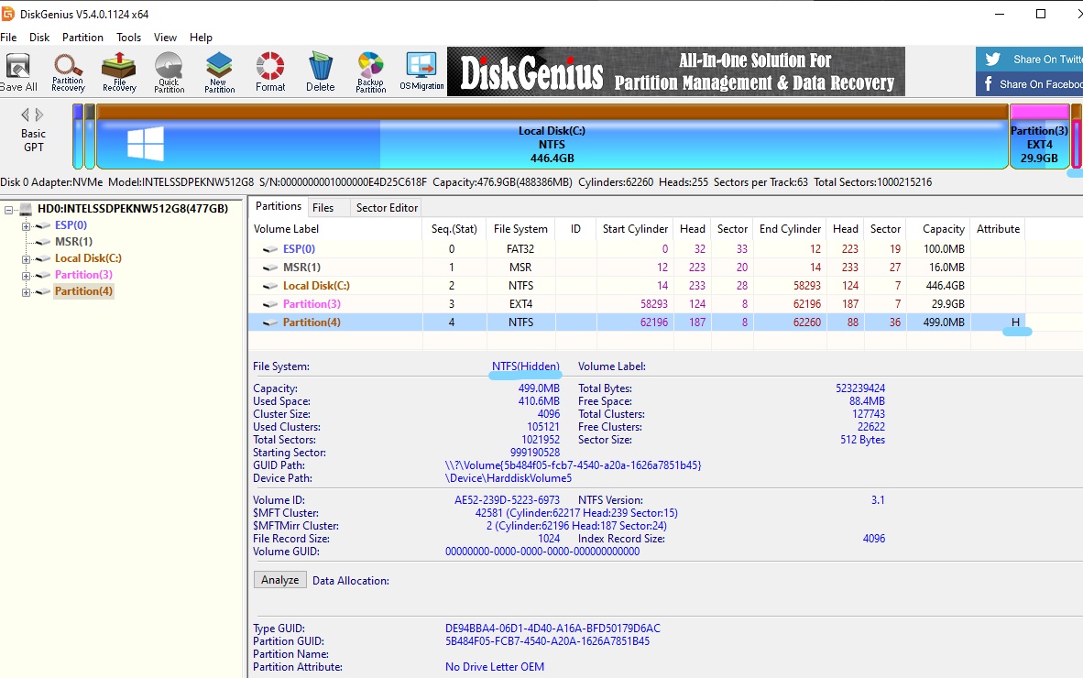
Task: Go to the previous disk with the left arrow
Action: click(26, 115)
